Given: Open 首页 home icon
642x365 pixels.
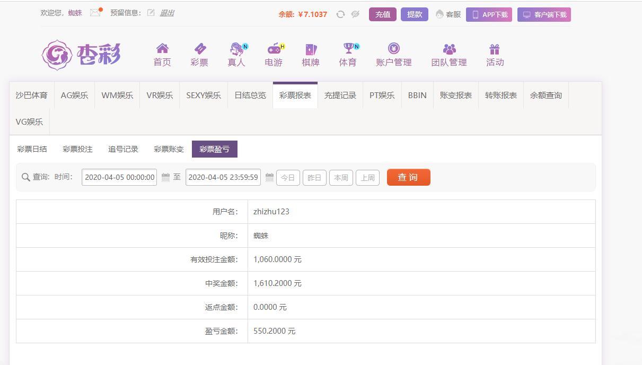Looking at the screenshot, I should click(x=162, y=49).
